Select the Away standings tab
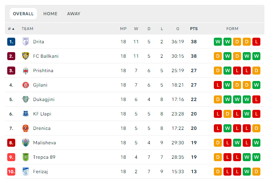The image size is (268, 180). 74,14
